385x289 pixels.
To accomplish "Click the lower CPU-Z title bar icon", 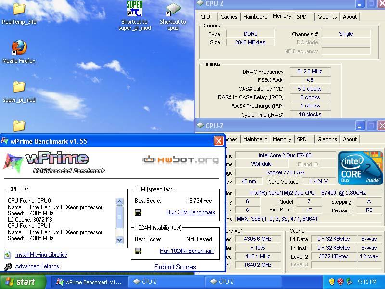I will click(201, 125).
